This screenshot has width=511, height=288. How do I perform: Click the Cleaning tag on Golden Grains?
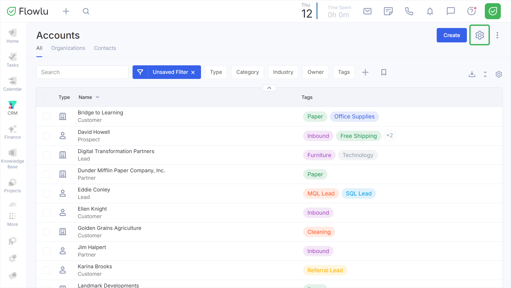click(x=319, y=232)
